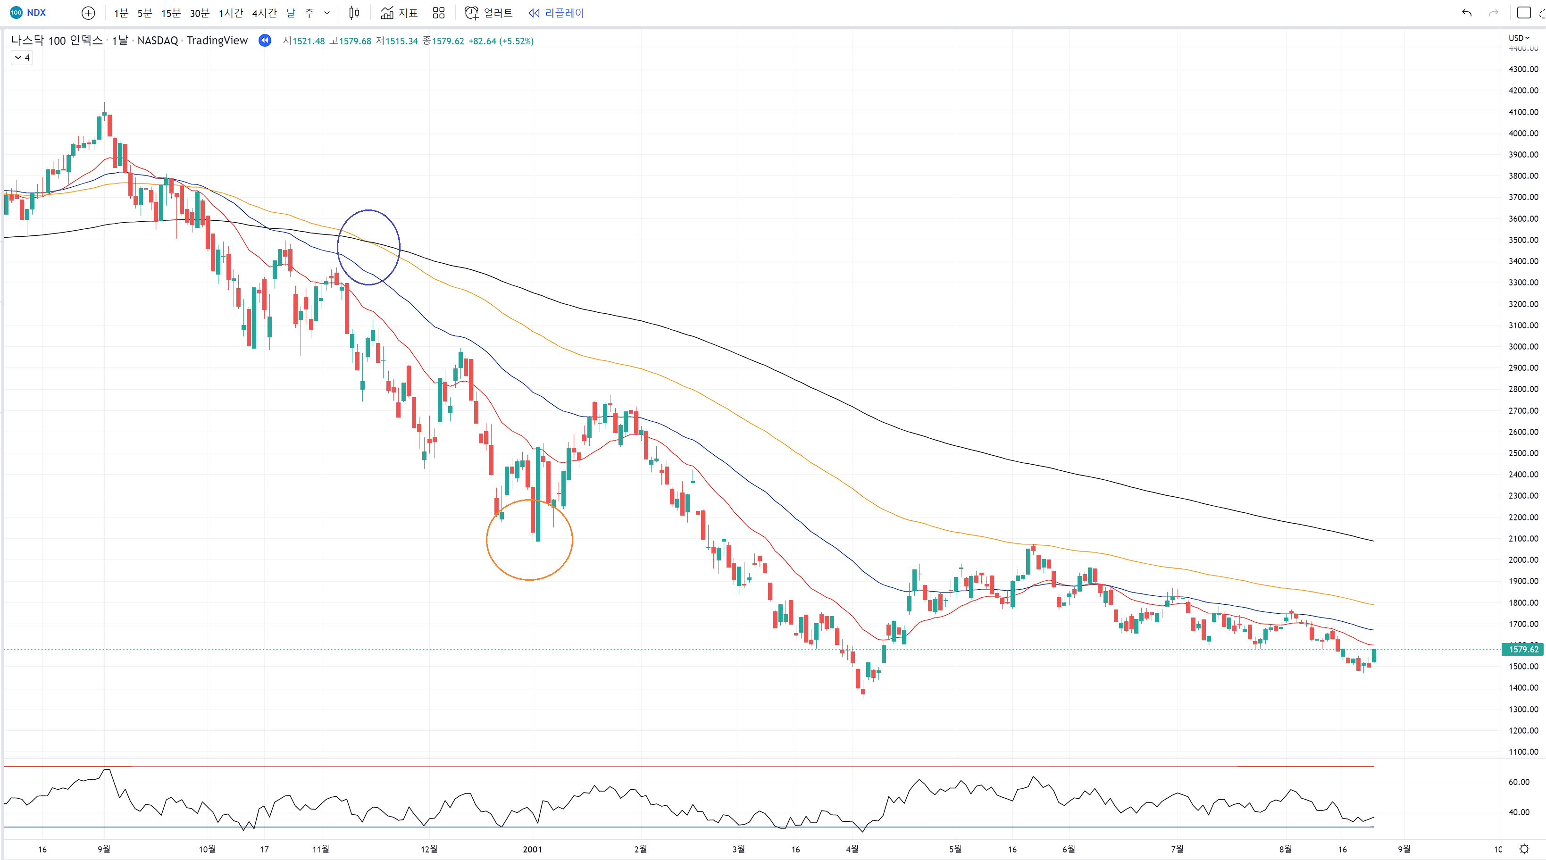This screenshot has width=1546, height=860.
Task: Click the 1579.62 current price label
Action: tap(1523, 649)
